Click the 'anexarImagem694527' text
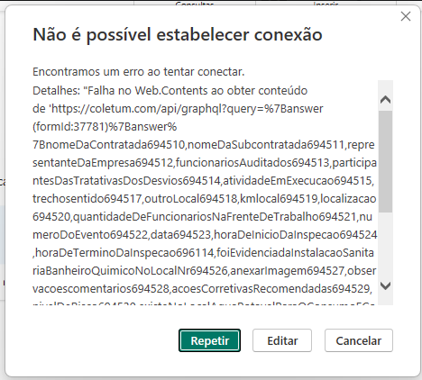The height and width of the screenshot is (380, 422). [x=287, y=271]
